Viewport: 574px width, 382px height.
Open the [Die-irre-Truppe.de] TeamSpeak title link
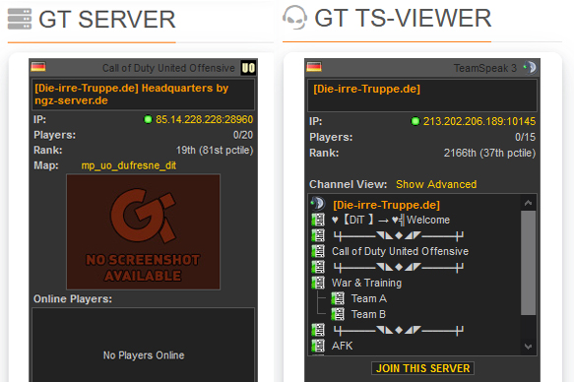click(367, 89)
